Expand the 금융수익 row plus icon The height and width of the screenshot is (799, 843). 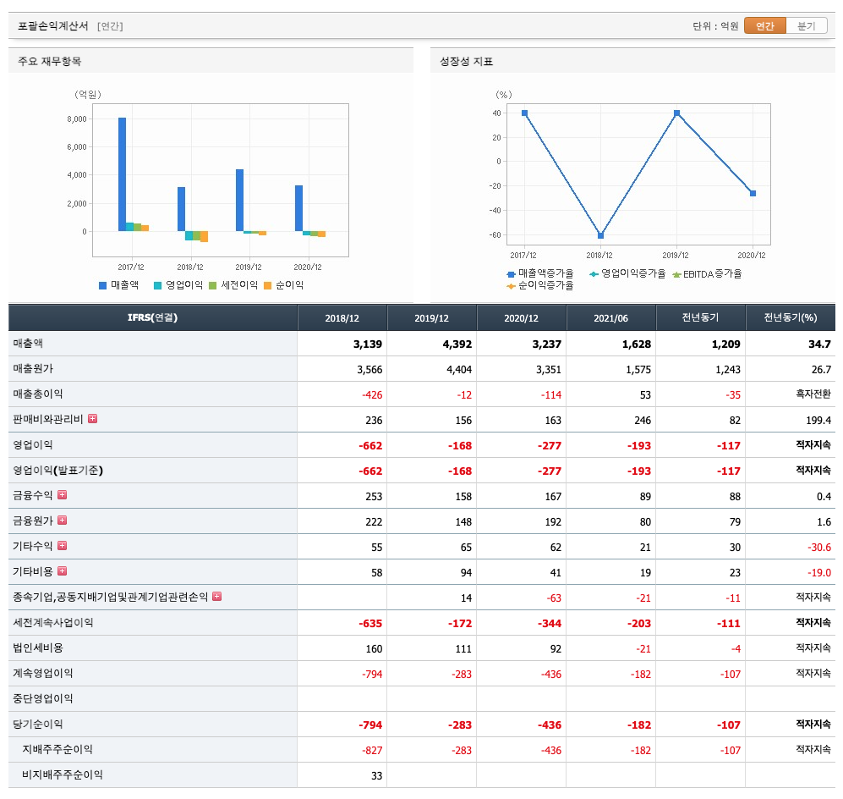click(63, 494)
